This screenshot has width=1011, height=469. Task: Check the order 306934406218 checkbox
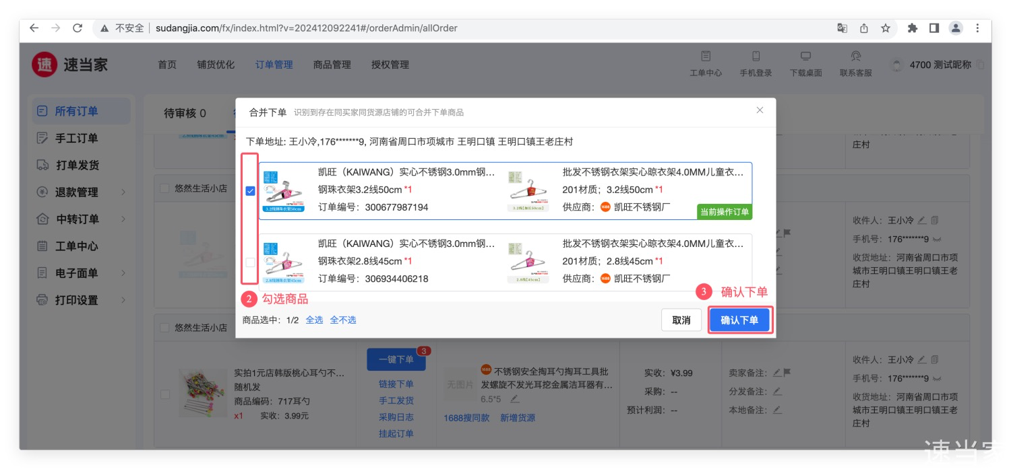[x=251, y=262]
